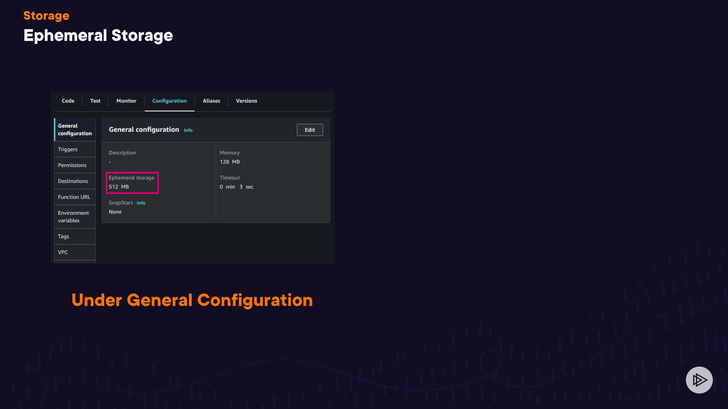The image size is (728, 409).
Task: Open Destinations settings in sidebar
Action: click(73, 181)
